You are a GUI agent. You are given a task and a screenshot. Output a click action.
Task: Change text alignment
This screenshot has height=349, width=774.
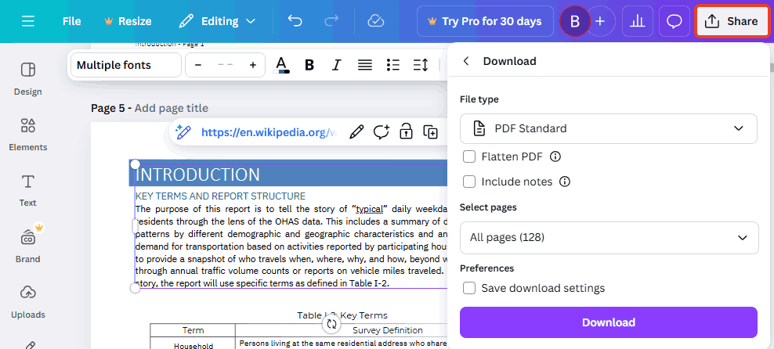pyautogui.click(x=365, y=65)
